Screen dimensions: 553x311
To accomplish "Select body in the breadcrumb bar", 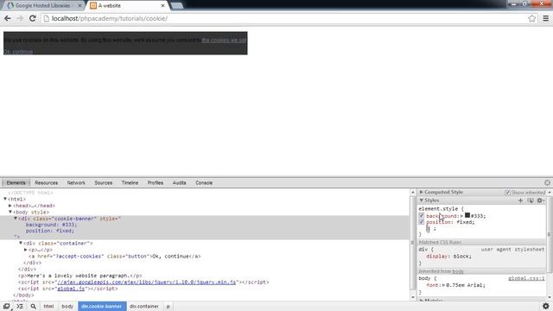I will [67, 307].
